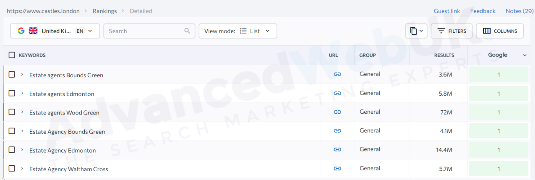Open the URL link icon for Estate agents Edmonton
The height and width of the screenshot is (180, 535).
pyautogui.click(x=337, y=93)
